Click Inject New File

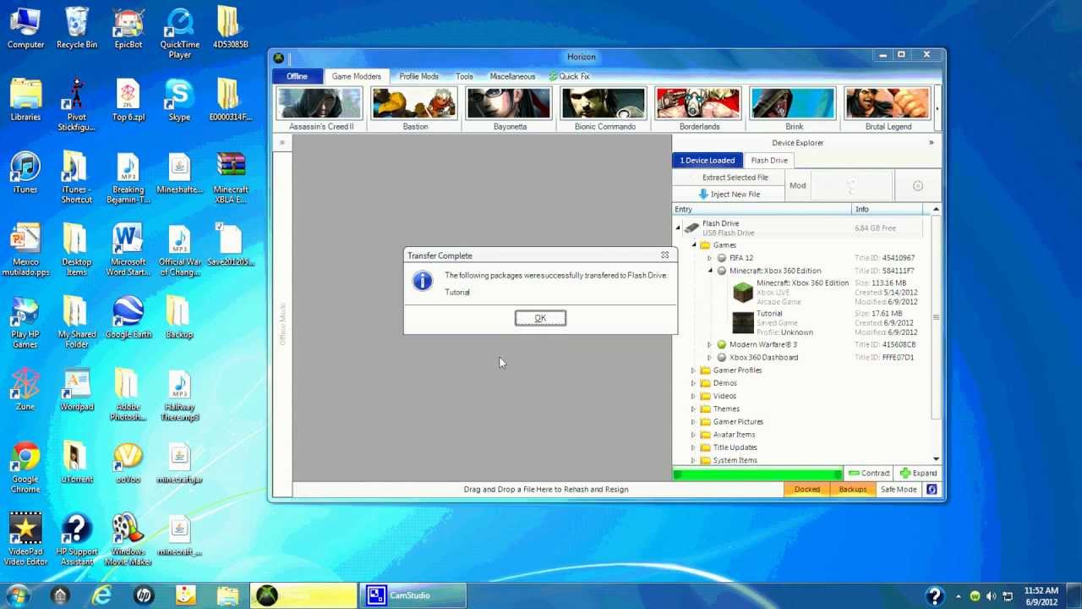pos(729,194)
